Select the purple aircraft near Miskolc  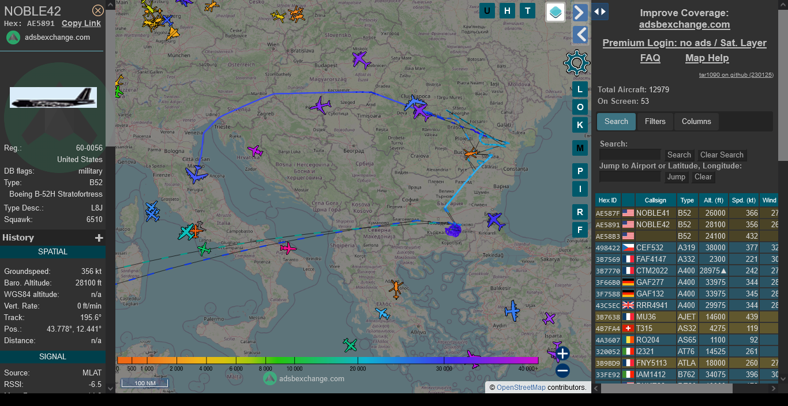click(x=360, y=58)
